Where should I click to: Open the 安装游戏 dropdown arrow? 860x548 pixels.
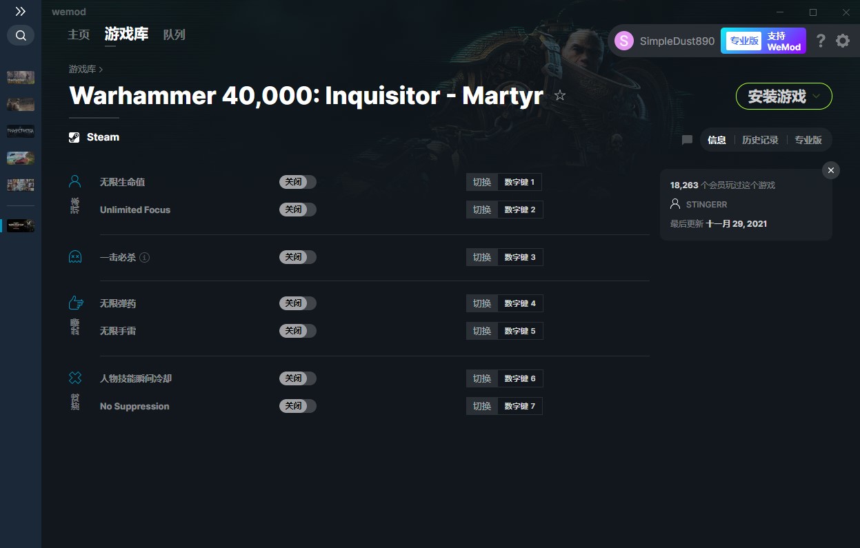click(817, 97)
